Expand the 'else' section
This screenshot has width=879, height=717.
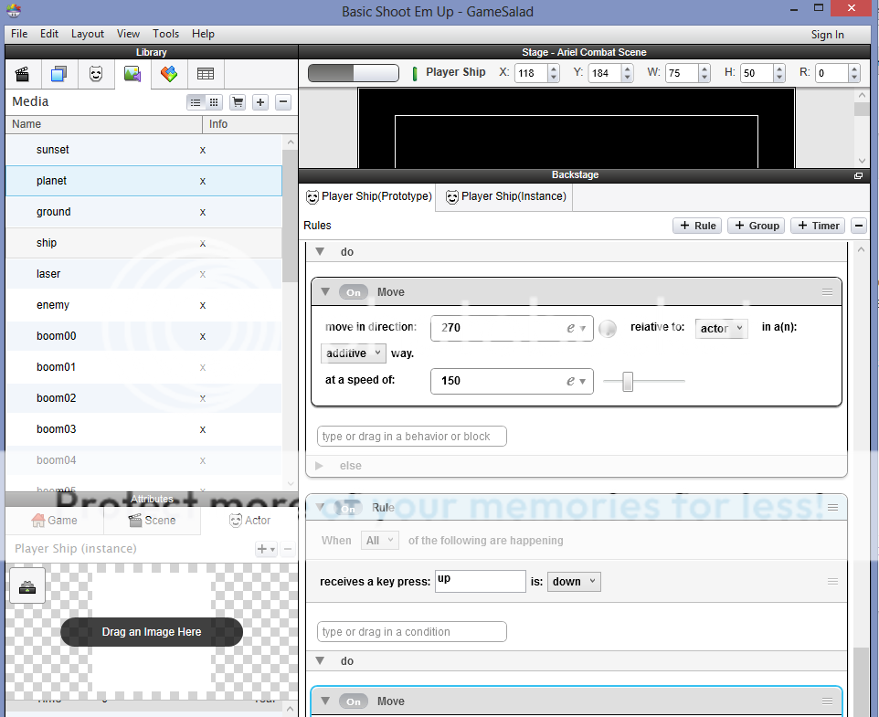click(319, 466)
